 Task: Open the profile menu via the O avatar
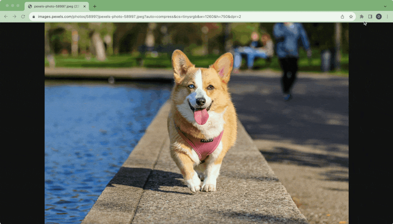379,16
